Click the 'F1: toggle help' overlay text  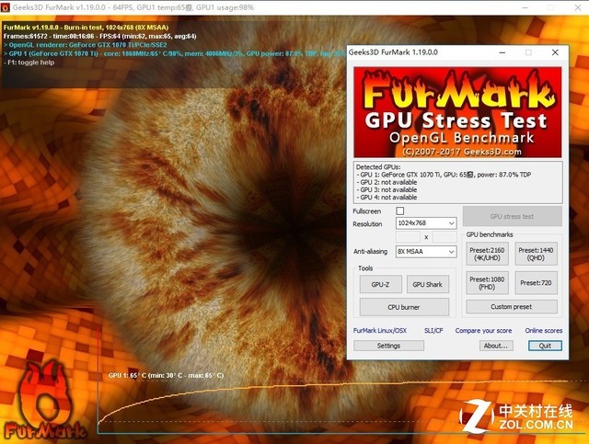[29, 63]
